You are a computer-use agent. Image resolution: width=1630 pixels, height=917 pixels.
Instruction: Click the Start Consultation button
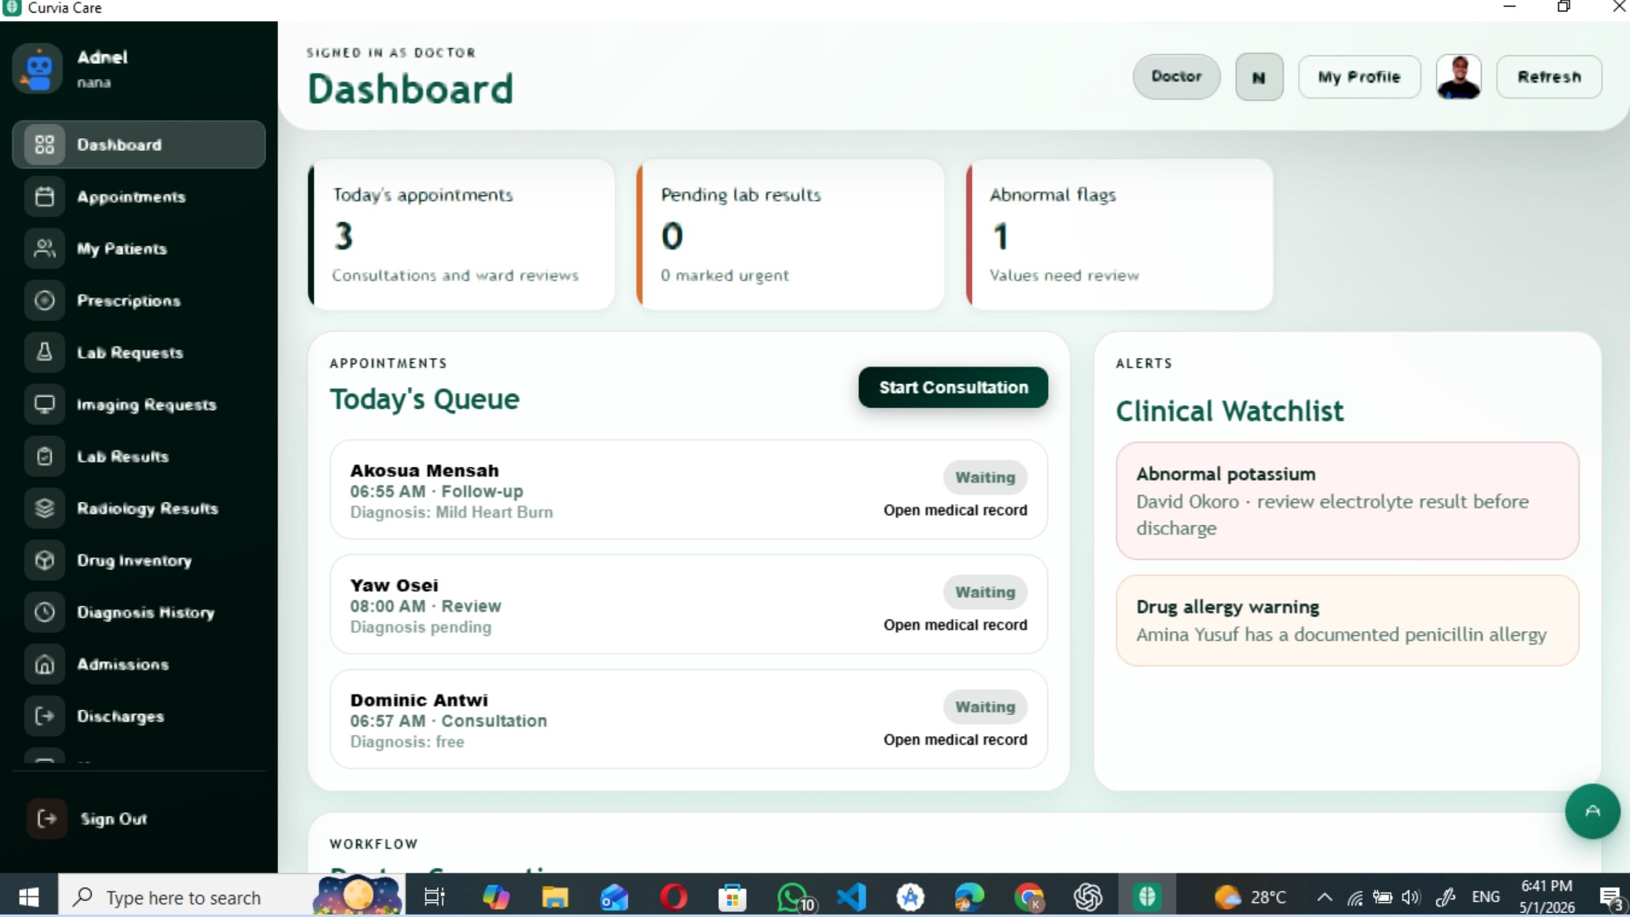[x=953, y=387]
